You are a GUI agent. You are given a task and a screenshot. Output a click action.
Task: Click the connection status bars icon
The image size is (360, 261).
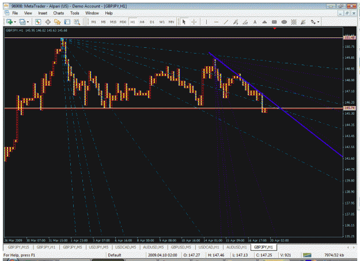(307, 255)
